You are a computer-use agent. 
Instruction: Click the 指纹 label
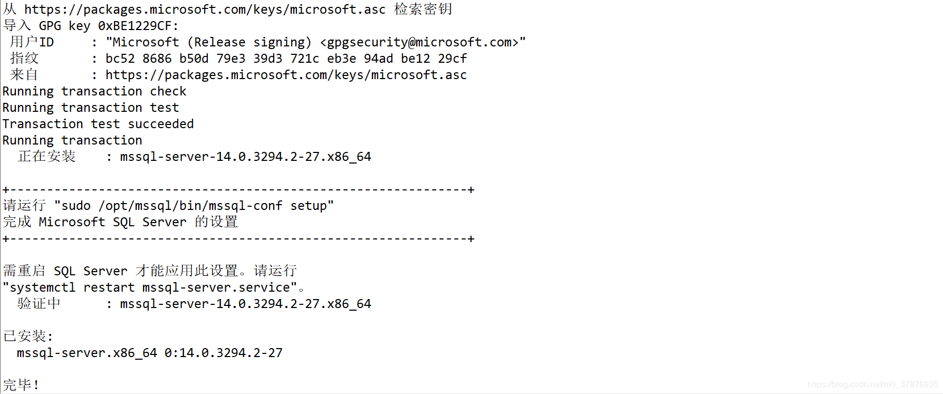point(24,59)
